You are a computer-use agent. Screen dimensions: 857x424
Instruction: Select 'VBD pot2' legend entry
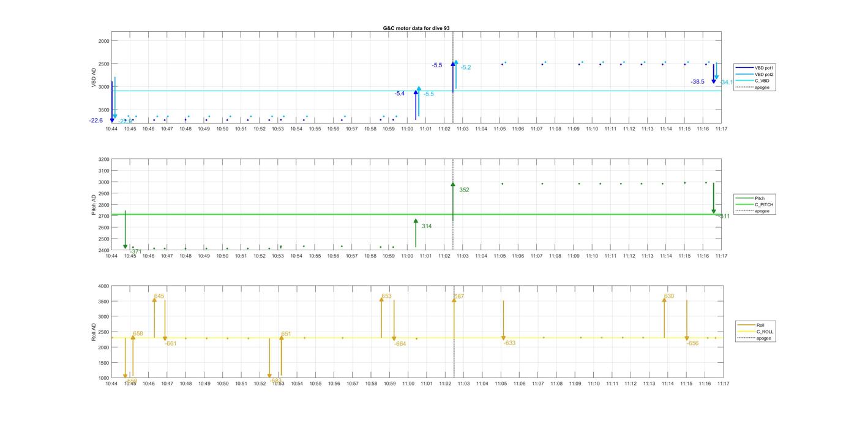[x=755, y=74]
